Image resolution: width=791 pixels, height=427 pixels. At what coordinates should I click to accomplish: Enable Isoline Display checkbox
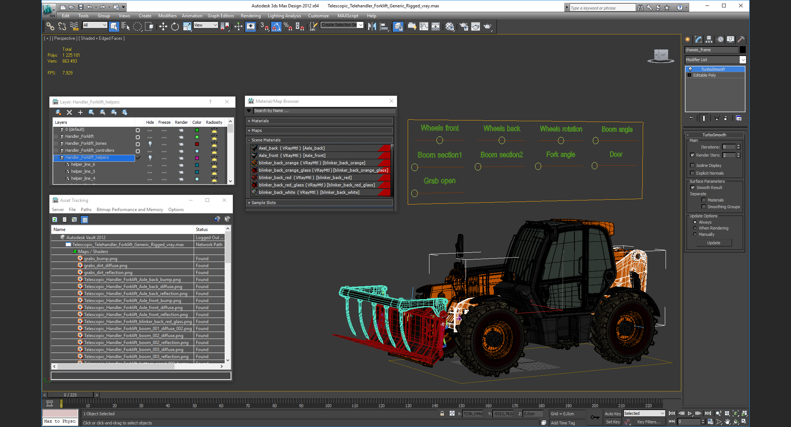point(692,165)
